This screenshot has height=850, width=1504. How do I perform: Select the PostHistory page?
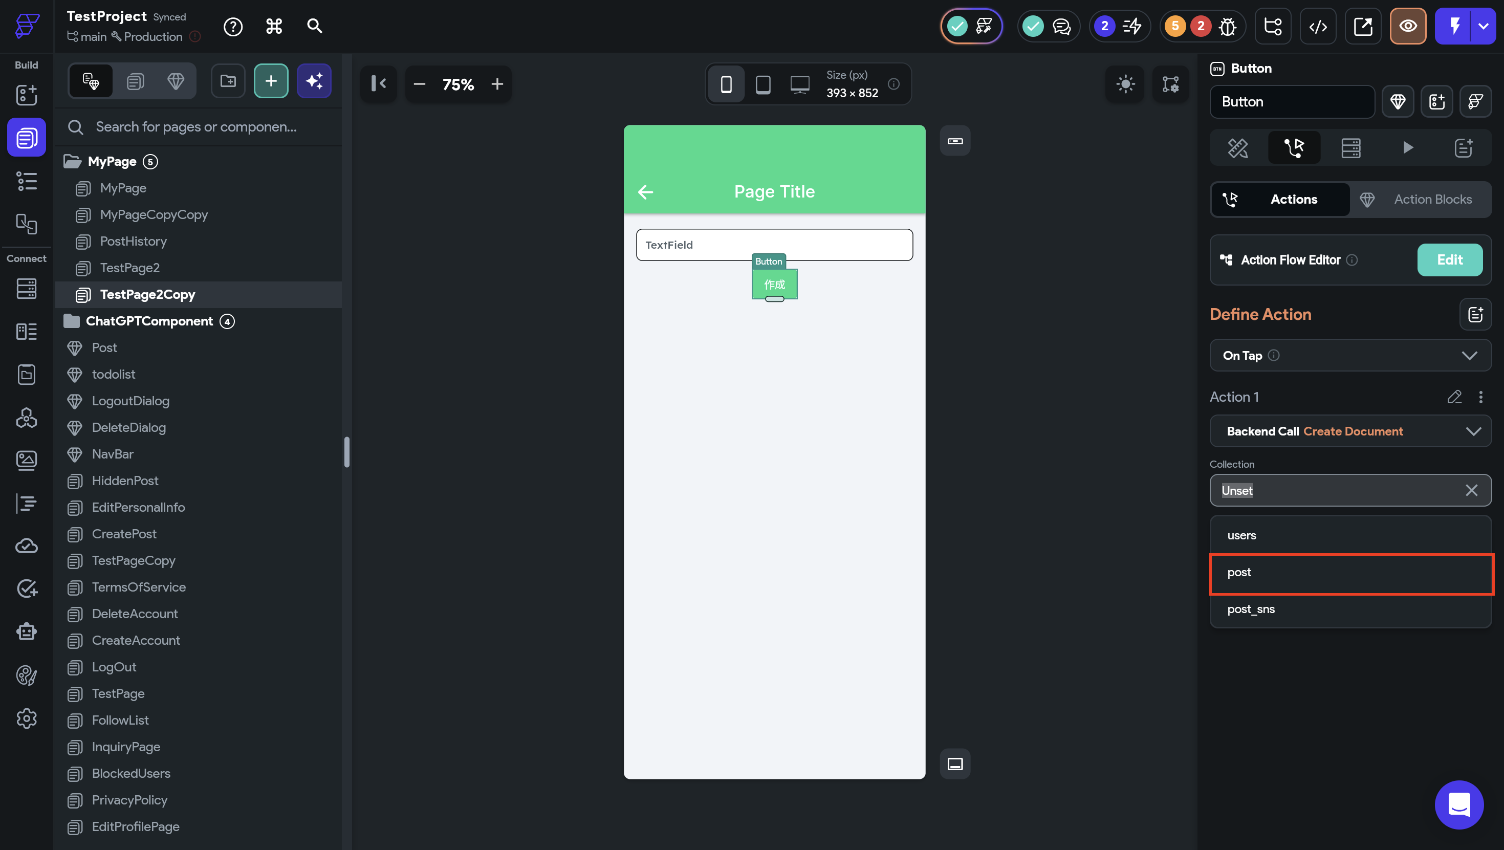[133, 241]
